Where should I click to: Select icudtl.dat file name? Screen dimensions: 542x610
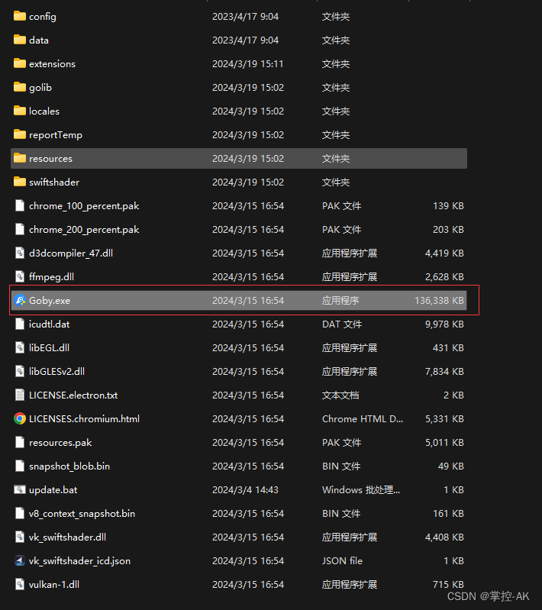coord(49,324)
